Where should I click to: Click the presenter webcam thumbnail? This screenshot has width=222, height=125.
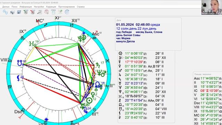212,7
